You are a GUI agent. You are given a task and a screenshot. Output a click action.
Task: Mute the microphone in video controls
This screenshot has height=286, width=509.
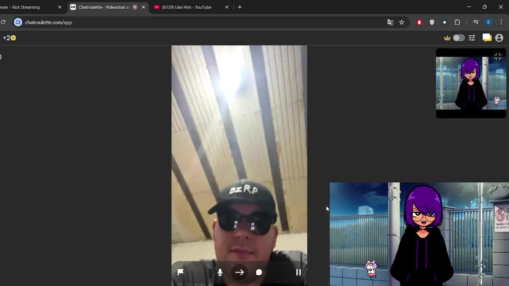(220, 272)
